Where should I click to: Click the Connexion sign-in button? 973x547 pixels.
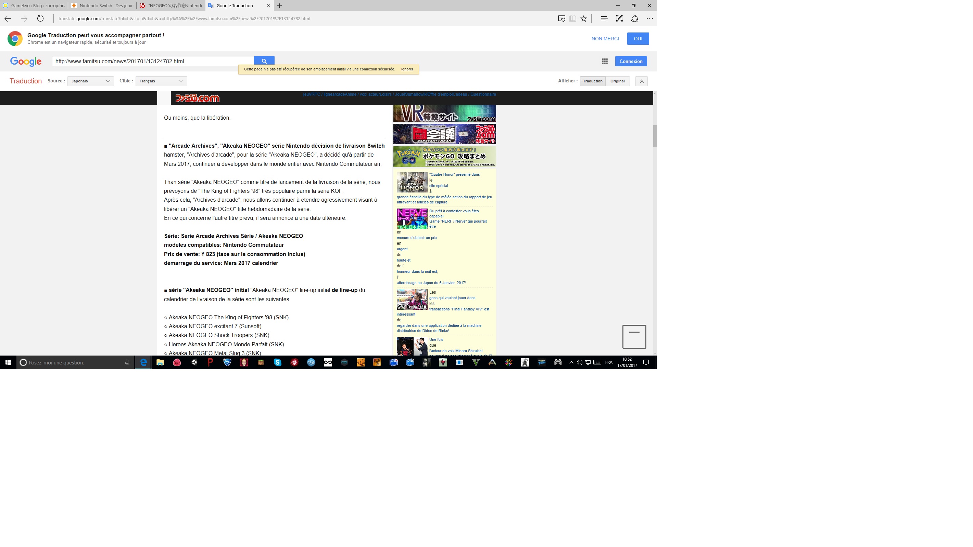(x=631, y=61)
